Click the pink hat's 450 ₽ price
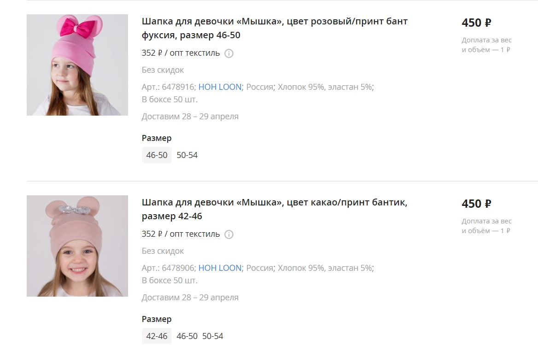 tap(476, 23)
